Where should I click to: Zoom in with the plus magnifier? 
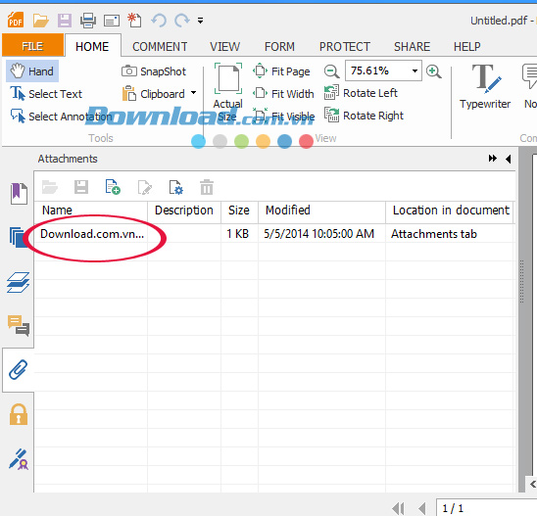pos(433,71)
